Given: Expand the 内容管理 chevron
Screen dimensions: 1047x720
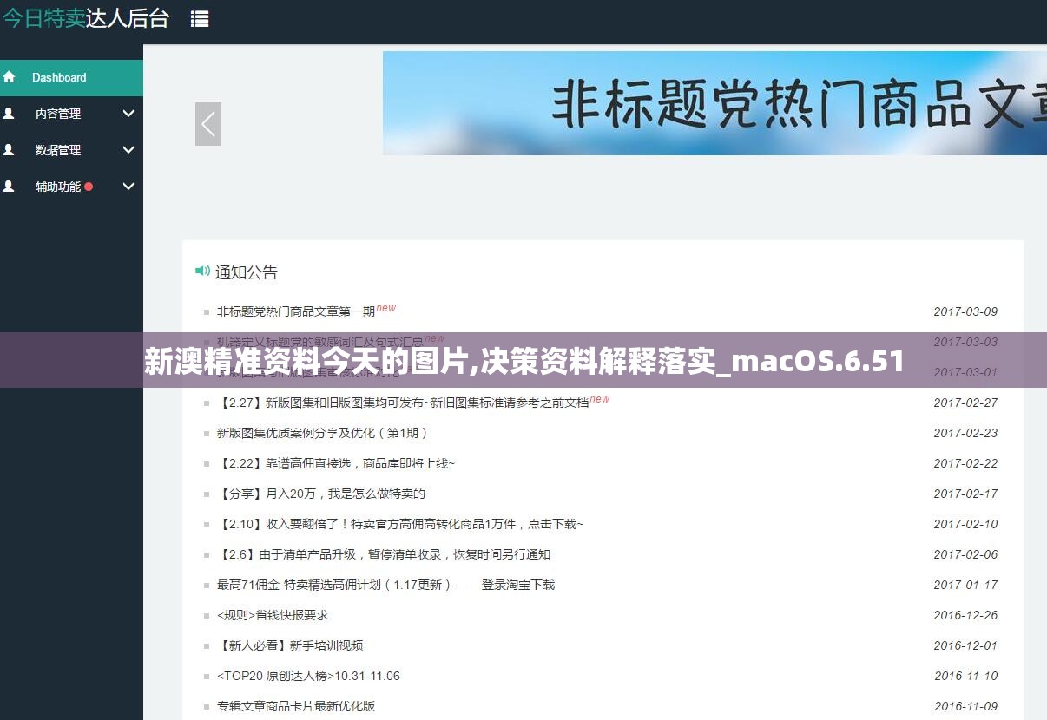Looking at the screenshot, I should click(x=128, y=114).
